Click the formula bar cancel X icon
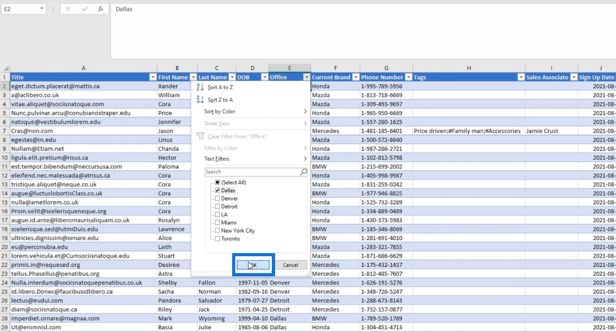The width and height of the screenshot is (616, 332). point(69,9)
